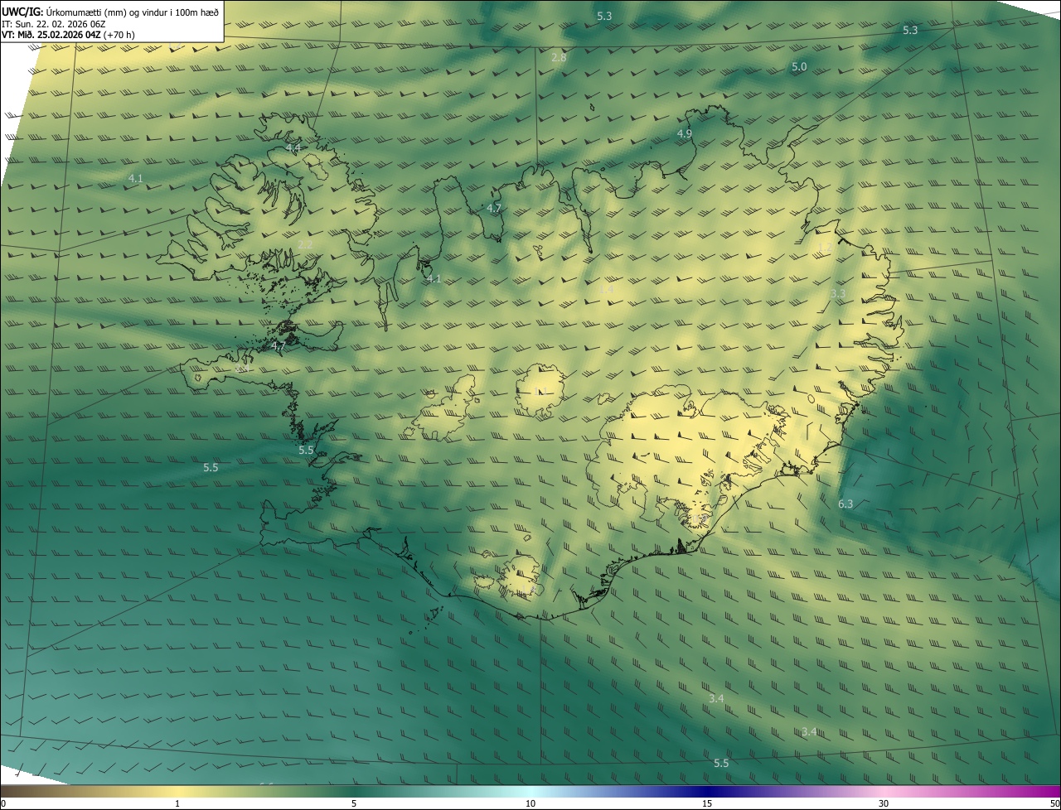Click the color scale tick labeled 1

coord(177,804)
